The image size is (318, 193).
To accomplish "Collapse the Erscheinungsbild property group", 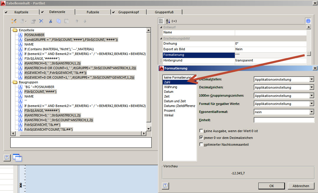I will click(161, 38).
